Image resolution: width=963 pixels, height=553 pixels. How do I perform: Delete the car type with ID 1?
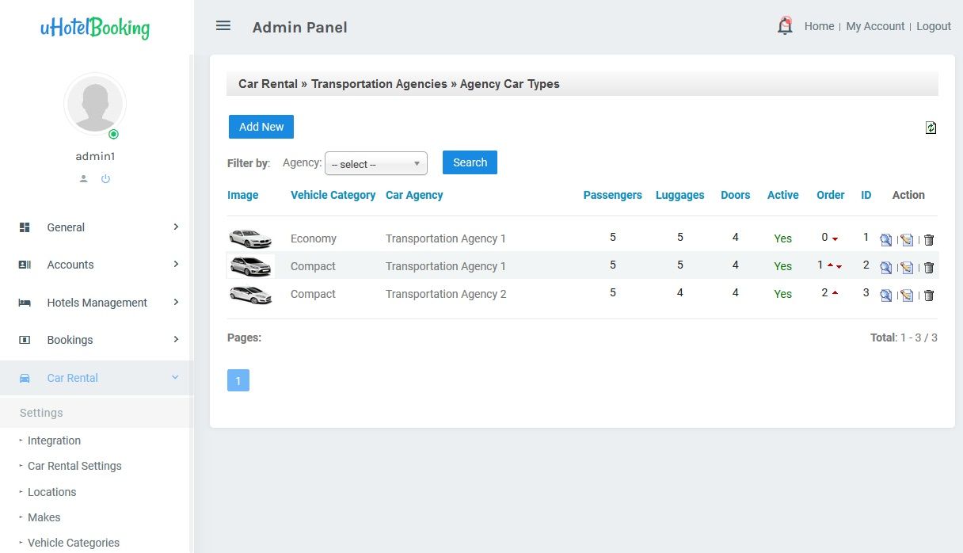pyautogui.click(x=929, y=239)
